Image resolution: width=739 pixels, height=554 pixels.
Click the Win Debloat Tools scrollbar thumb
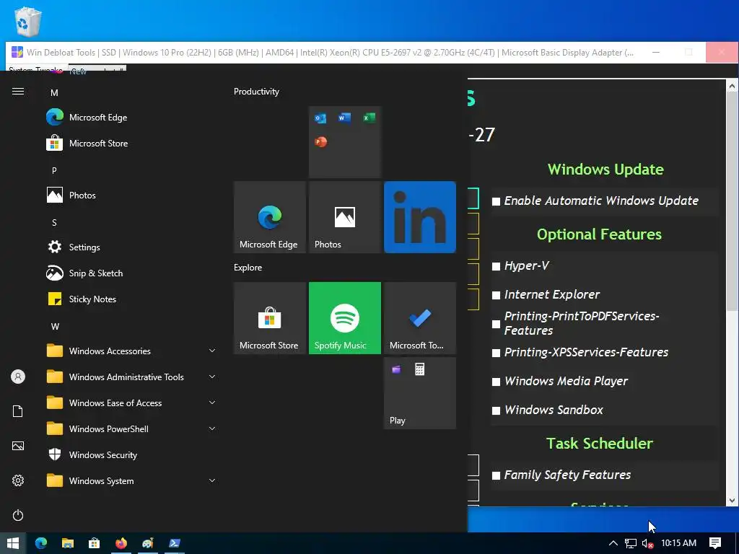click(732, 201)
